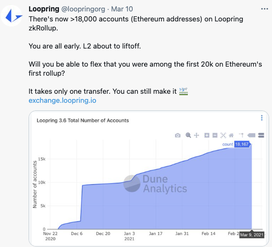Open the @loopringorg handle
Viewport: 272px width, 247px height.
83,9
